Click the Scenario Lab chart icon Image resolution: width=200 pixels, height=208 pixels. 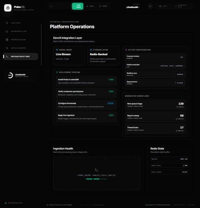tap(7, 31)
